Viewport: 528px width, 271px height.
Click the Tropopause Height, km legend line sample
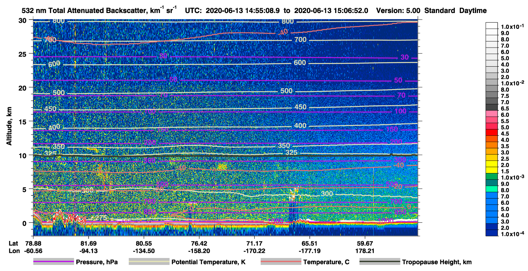point(380,262)
